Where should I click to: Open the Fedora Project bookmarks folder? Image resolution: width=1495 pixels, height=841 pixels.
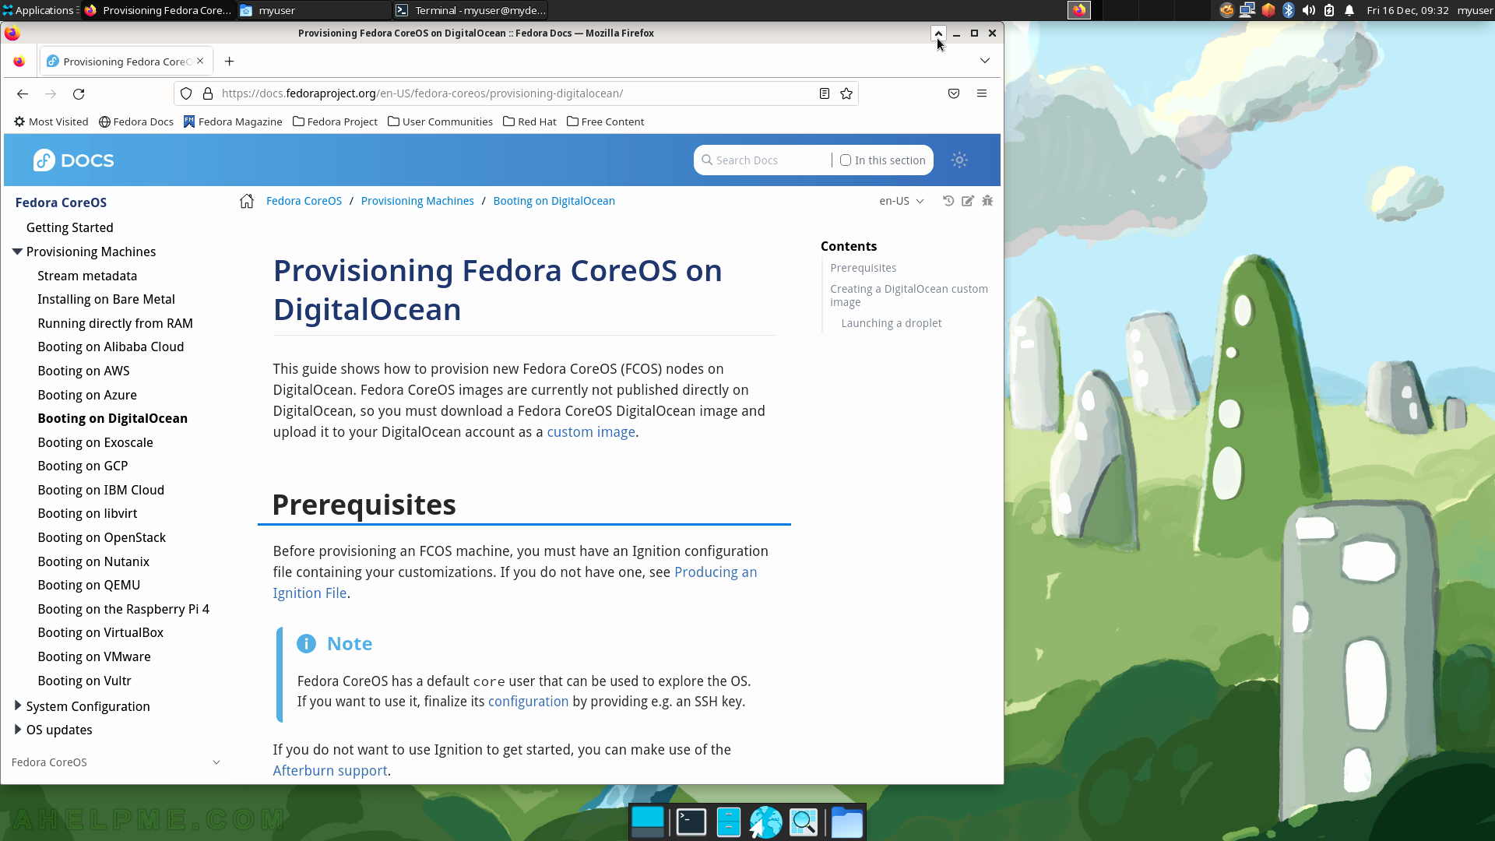(x=336, y=121)
